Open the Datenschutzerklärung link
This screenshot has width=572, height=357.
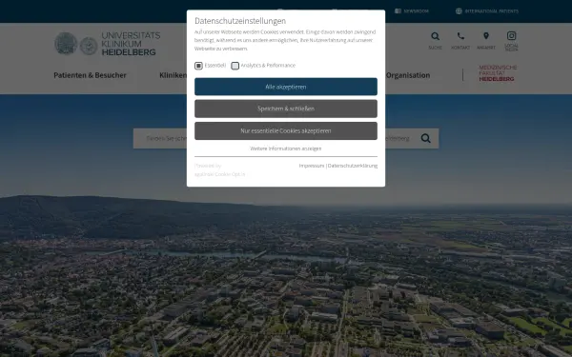[x=353, y=166]
